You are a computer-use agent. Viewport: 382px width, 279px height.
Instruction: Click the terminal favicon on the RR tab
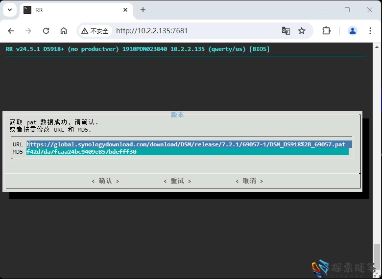[27, 10]
